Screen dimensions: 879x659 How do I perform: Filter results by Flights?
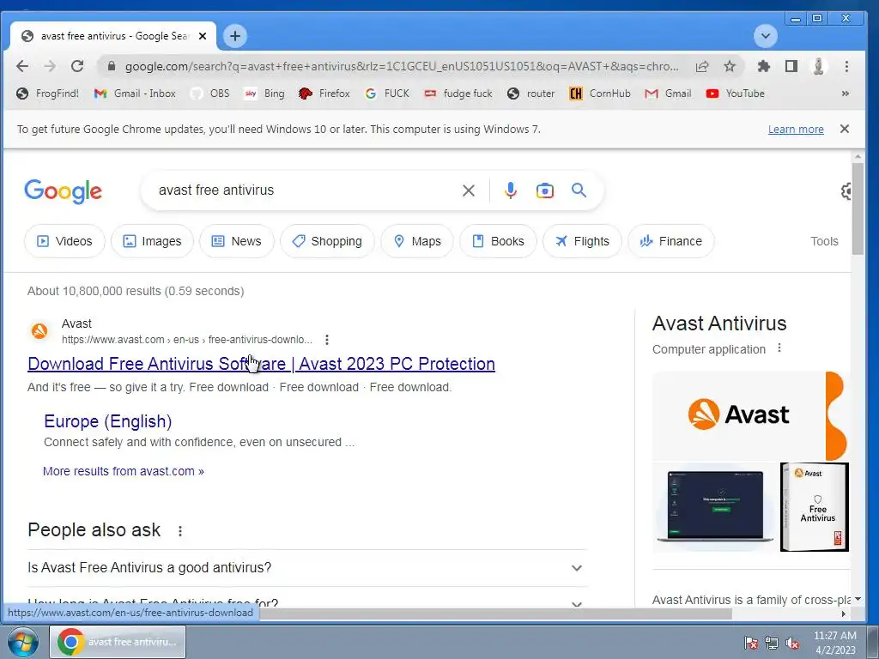point(582,241)
